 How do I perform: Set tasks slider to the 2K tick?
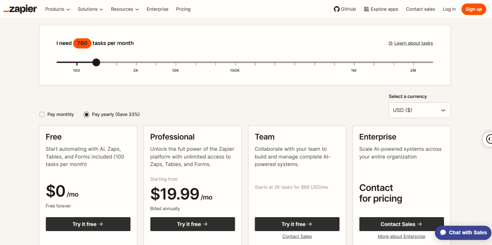pyautogui.click(x=136, y=63)
